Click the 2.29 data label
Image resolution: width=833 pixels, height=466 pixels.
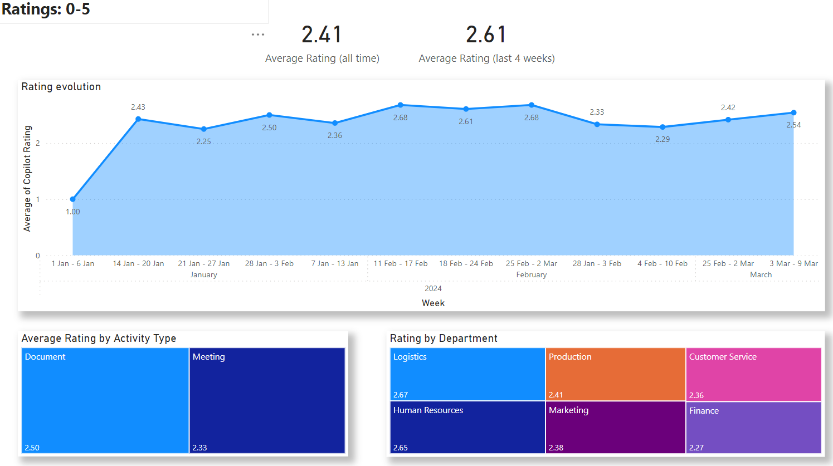(x=662, y=139)
